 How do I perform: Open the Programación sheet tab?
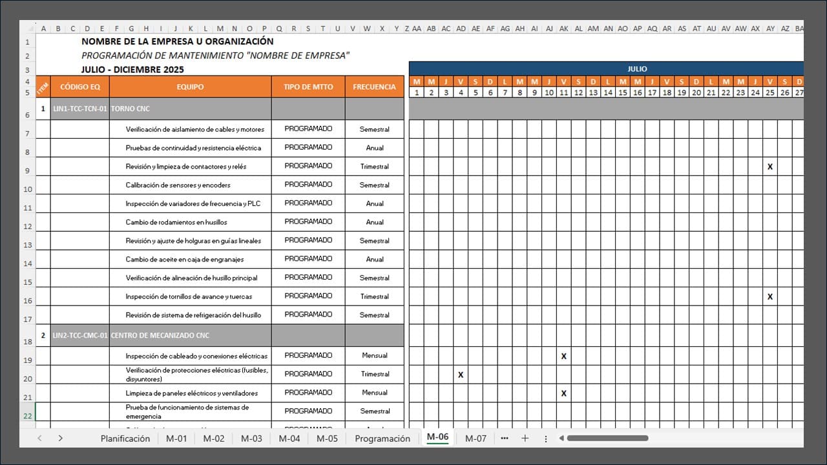[382, 438]
